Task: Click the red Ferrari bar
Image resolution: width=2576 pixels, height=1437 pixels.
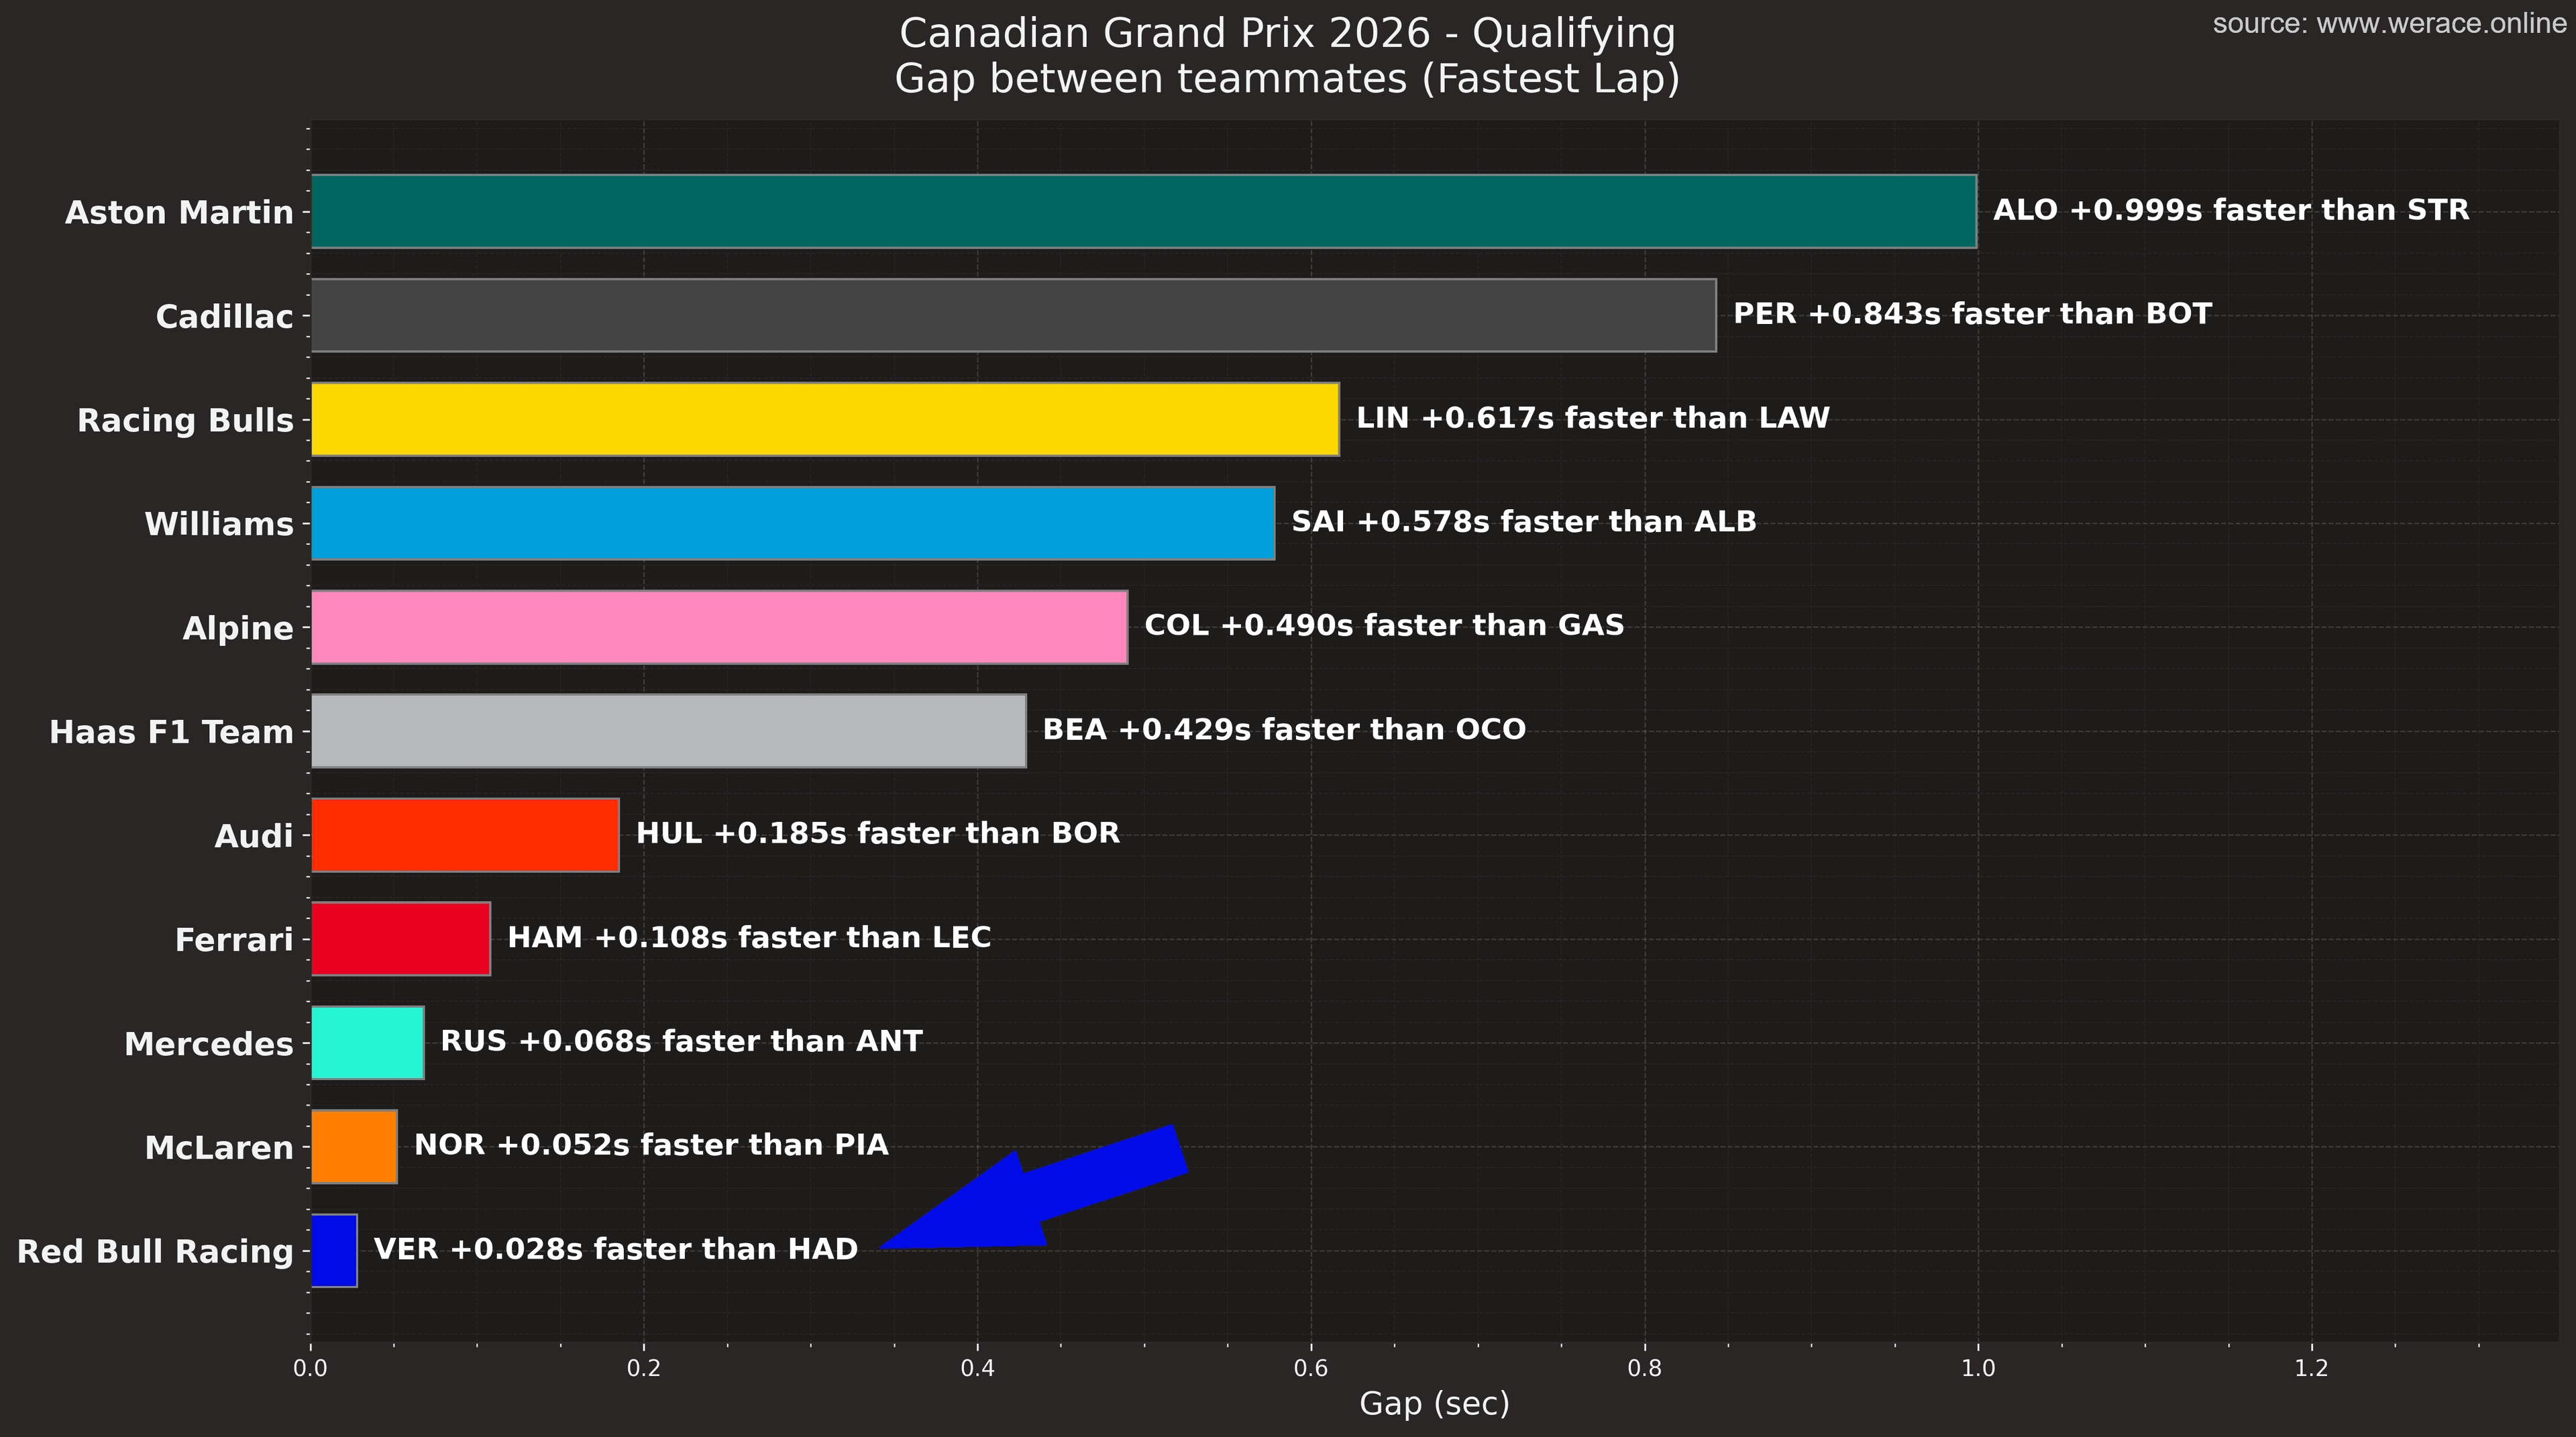Action: pos(401,939)
